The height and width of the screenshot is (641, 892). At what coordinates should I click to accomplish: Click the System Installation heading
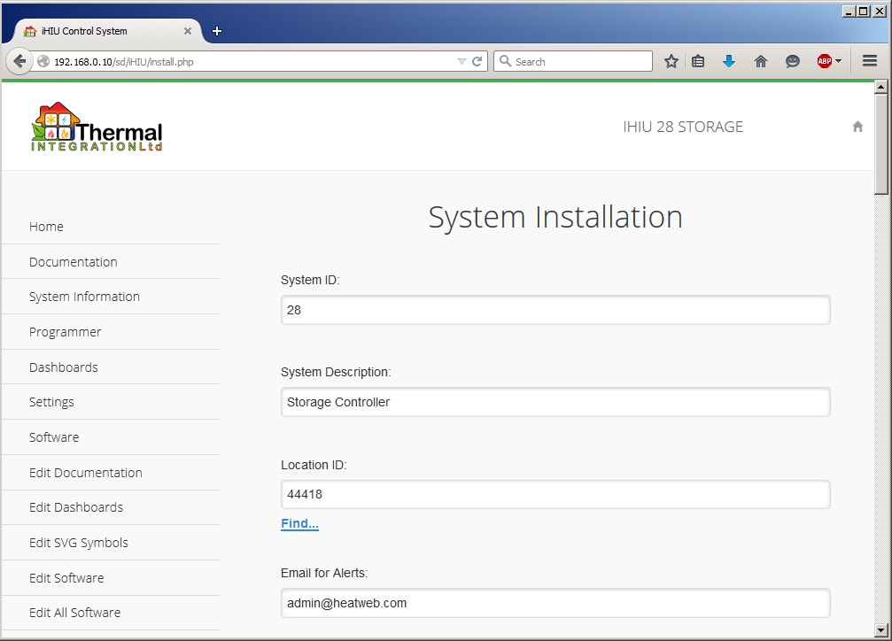pos(555,217)
